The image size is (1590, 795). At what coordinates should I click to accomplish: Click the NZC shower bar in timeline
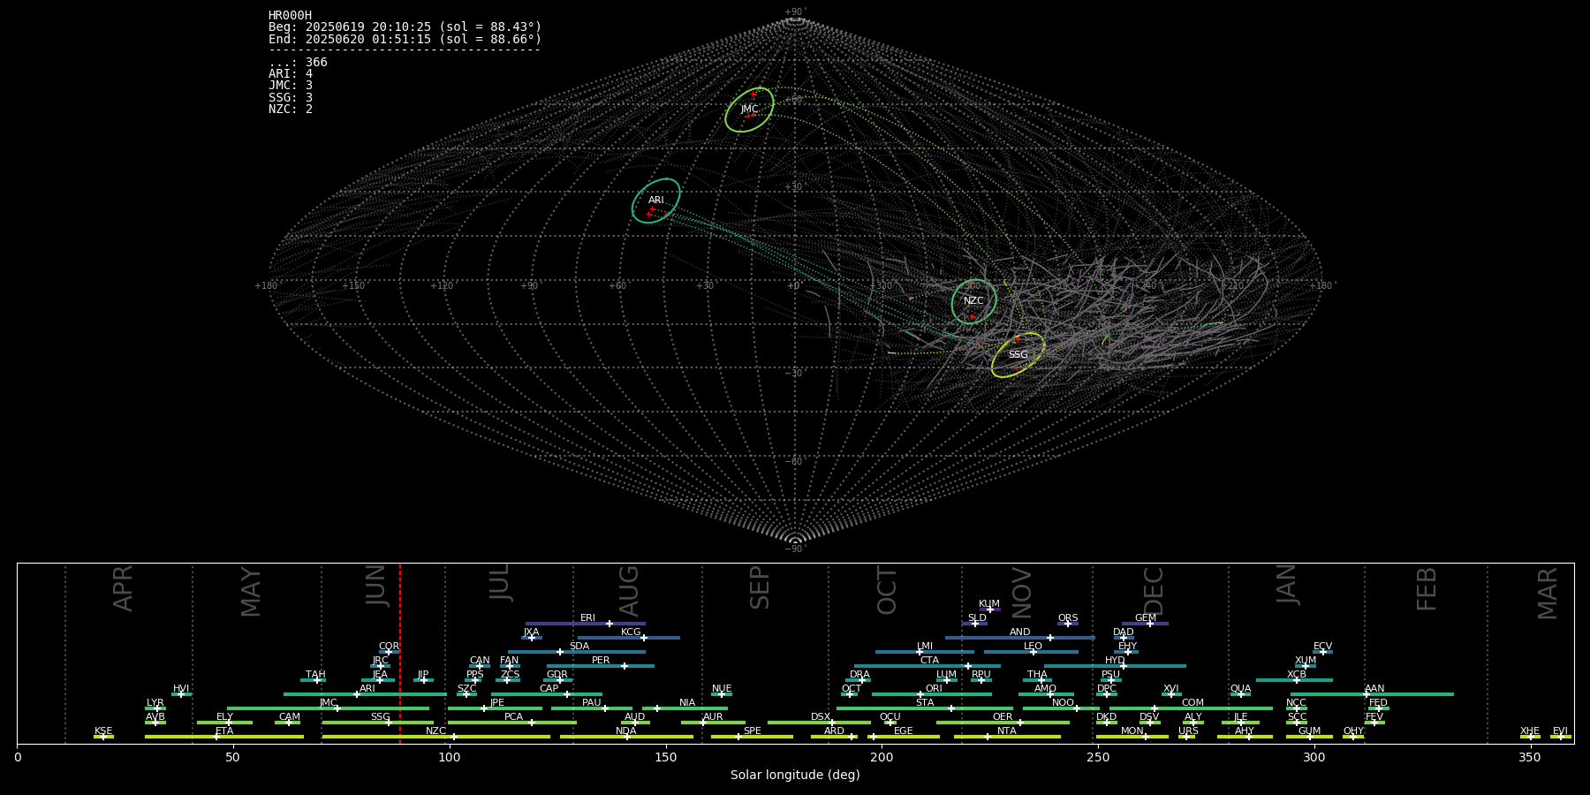click(436, 737)
